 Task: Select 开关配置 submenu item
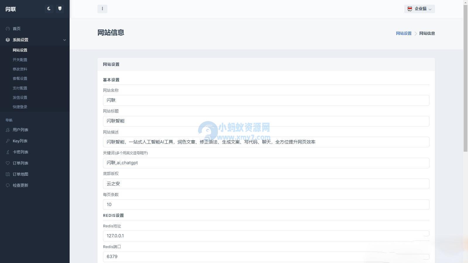click(20, 60)
